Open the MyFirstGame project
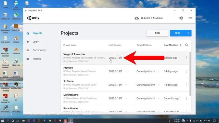The height and width of the screenshot is (123, 219). pyautogui.click(x=71, y=95)
